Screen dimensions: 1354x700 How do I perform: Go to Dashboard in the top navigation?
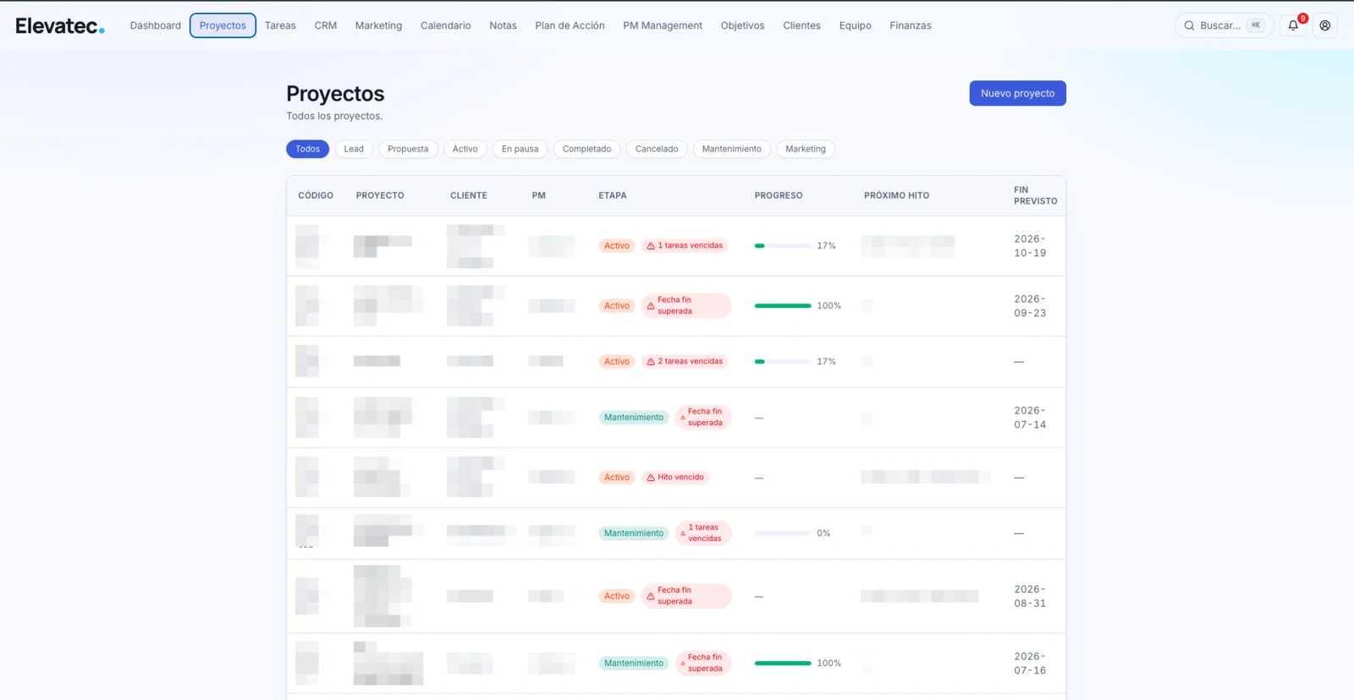tap(156, 25)
